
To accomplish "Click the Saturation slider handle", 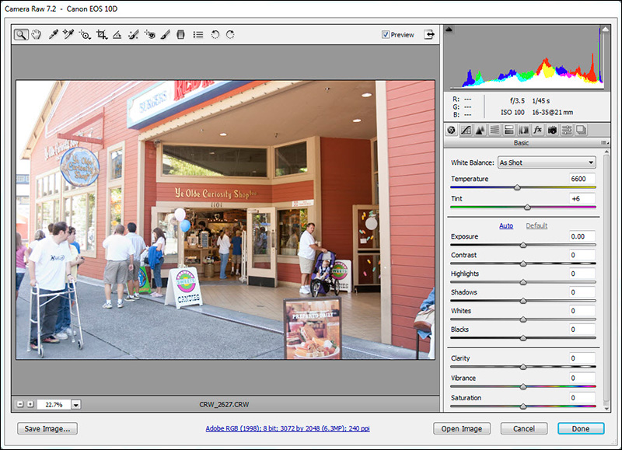I will (x=523, y=406).
